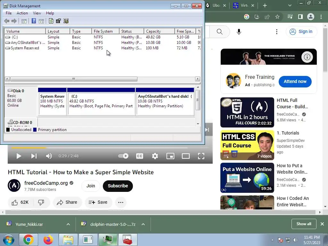
Task: Open the freeCodeCamp.org channel link
Action: (46, 183)
